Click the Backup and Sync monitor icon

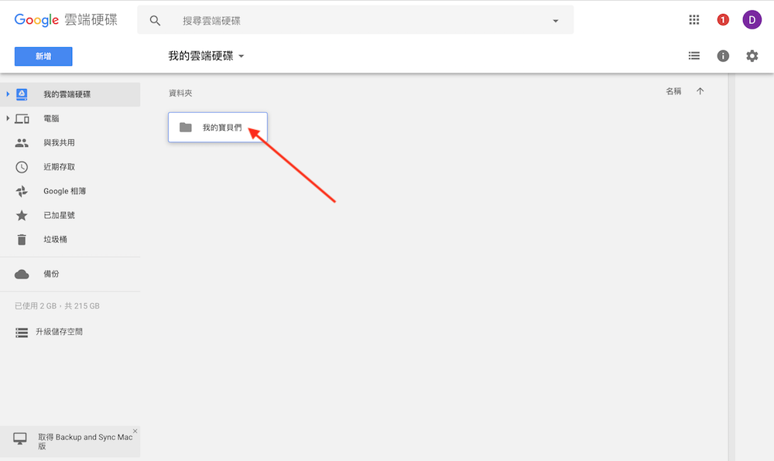pos(20,439)
